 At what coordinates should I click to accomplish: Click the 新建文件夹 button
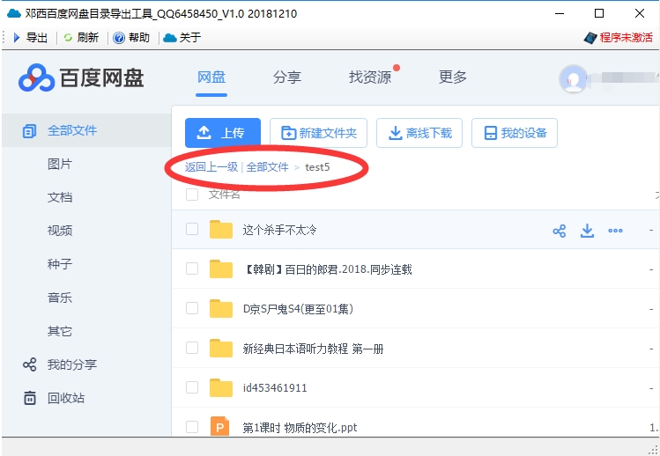pos(319,133)
